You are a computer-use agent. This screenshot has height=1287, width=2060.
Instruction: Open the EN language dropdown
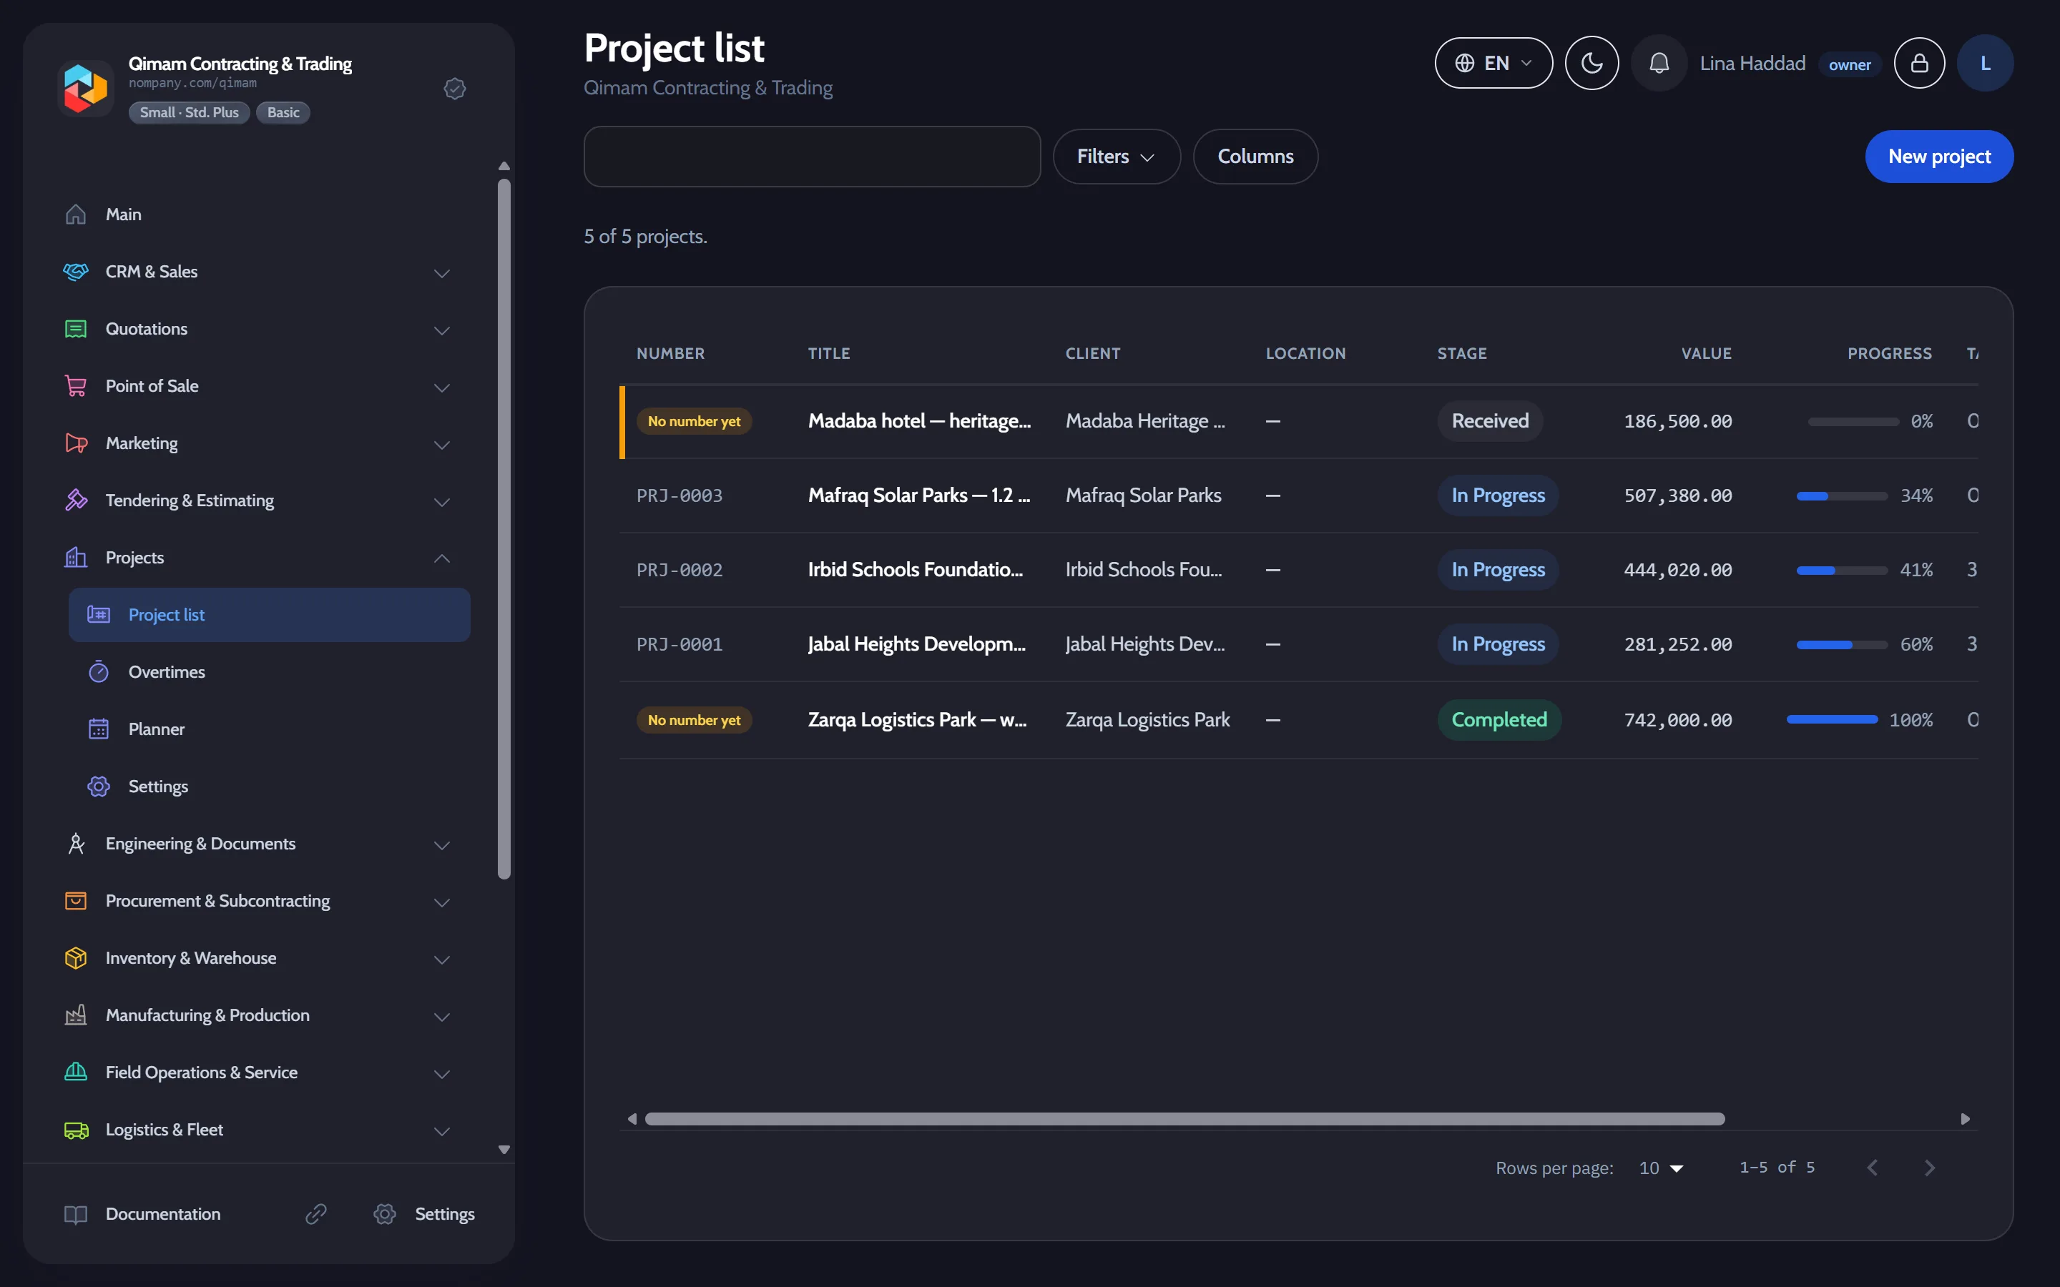(1493, 63)
